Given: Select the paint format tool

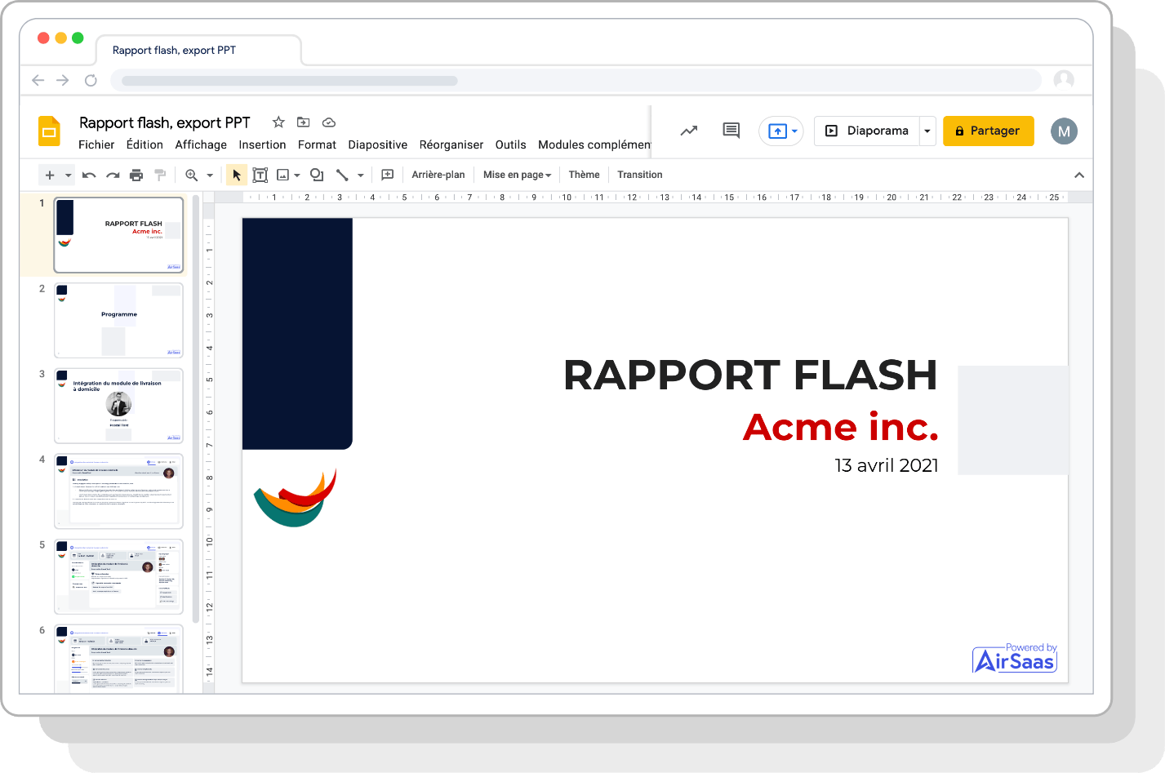Looking at the screenshot, I should point(160,175).
